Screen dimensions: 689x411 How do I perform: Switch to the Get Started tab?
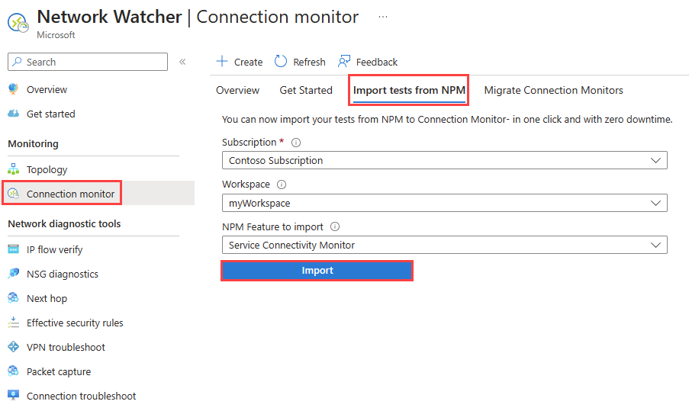tap(306, 90)
